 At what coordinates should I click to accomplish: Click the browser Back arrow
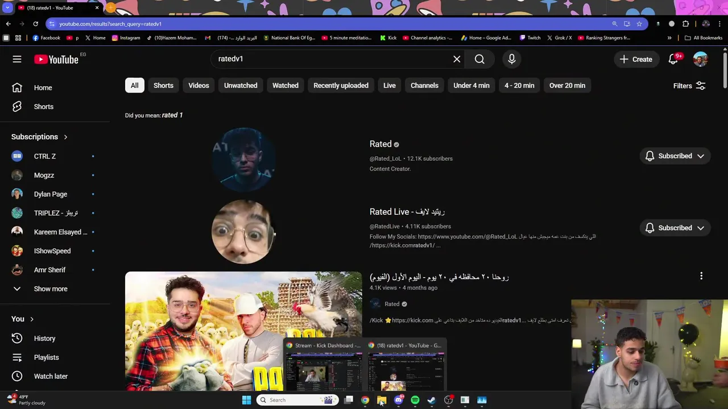[x=8, y=24]
